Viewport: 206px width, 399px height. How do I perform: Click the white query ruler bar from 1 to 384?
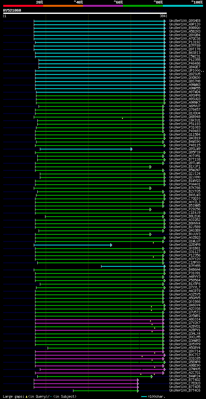coord(85,13)
